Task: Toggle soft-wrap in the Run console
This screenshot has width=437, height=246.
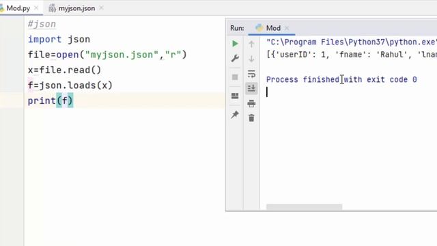Action: click(x=251, y=74)
